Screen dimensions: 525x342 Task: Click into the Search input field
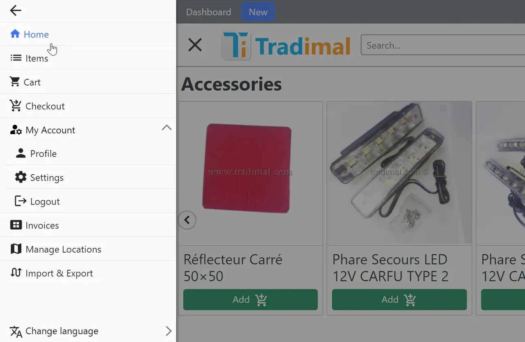pyautogui.click(x=443, y=45)
